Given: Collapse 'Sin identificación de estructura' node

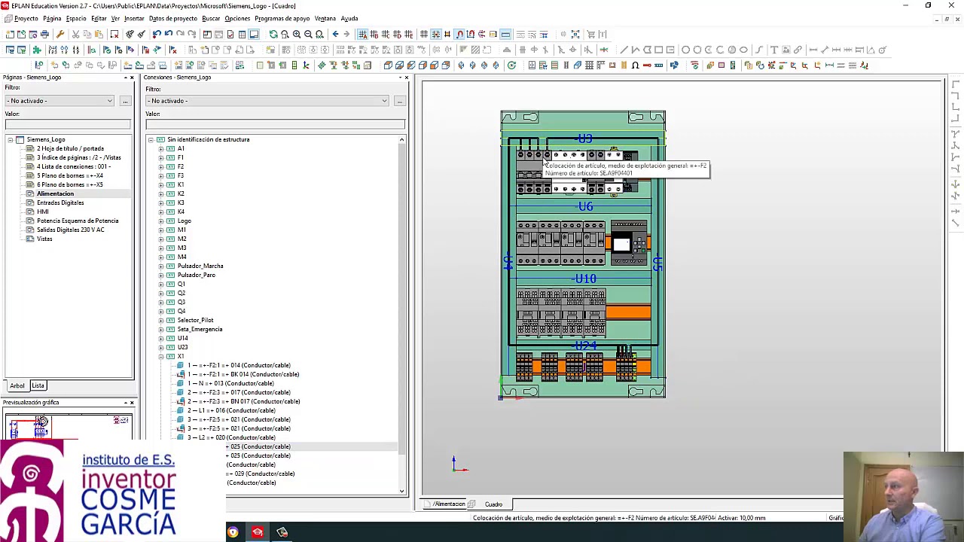Looking at the screenshot, I should pos(151,139).
